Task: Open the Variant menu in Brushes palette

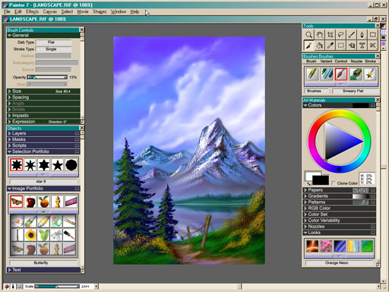Action: [x=326, y=61]
